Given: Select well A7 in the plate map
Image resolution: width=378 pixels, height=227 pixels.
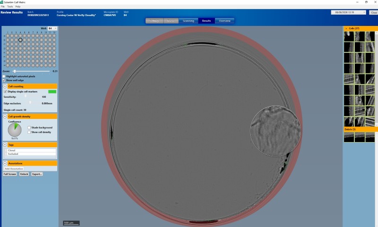Looking at the screenshot, I should pyautogui.click(x=33, y=35).
